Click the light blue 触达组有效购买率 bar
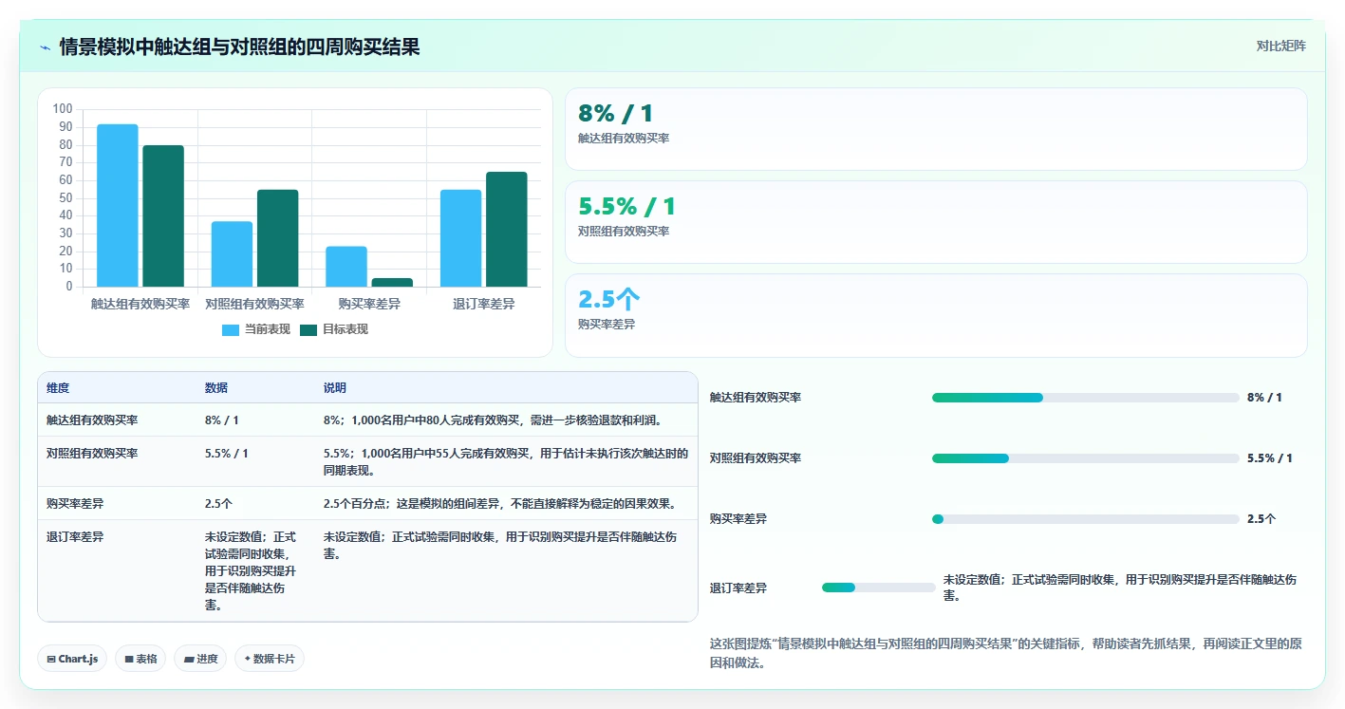This screenshot has height=709, width=1345. click(118, 205)
